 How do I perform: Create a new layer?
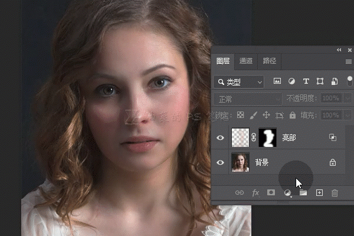coord(319,193)
